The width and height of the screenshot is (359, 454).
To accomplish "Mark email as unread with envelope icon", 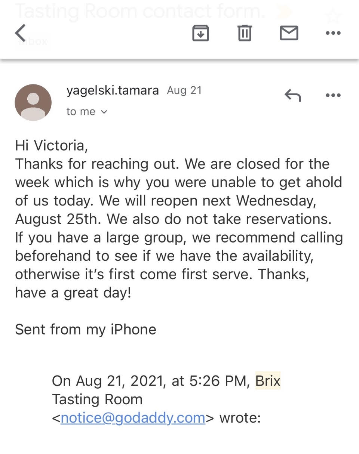I will coord(289,33).
